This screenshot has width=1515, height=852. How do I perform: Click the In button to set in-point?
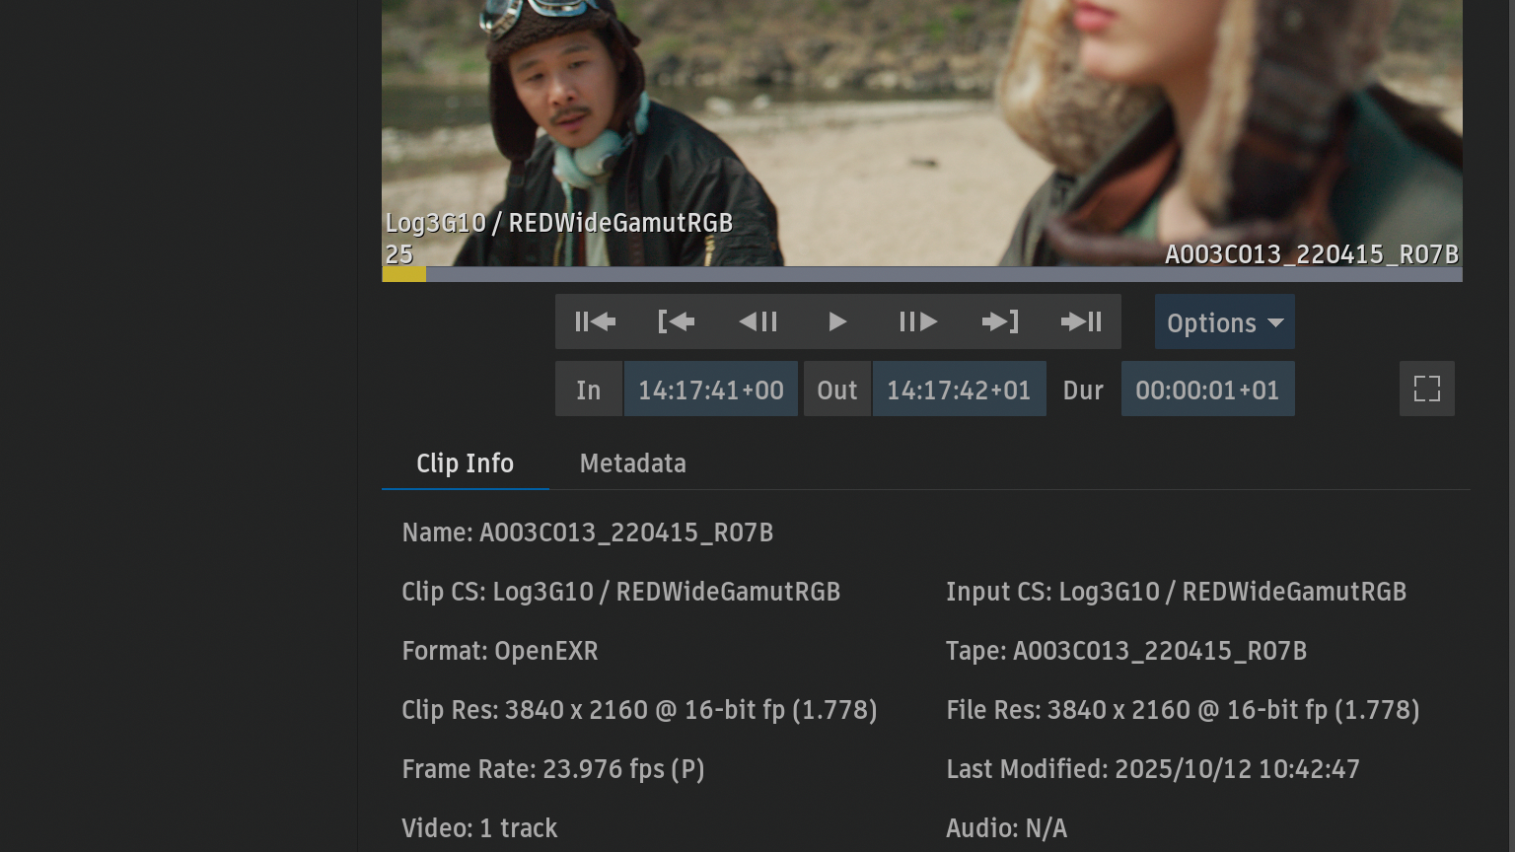pos(589,390)
